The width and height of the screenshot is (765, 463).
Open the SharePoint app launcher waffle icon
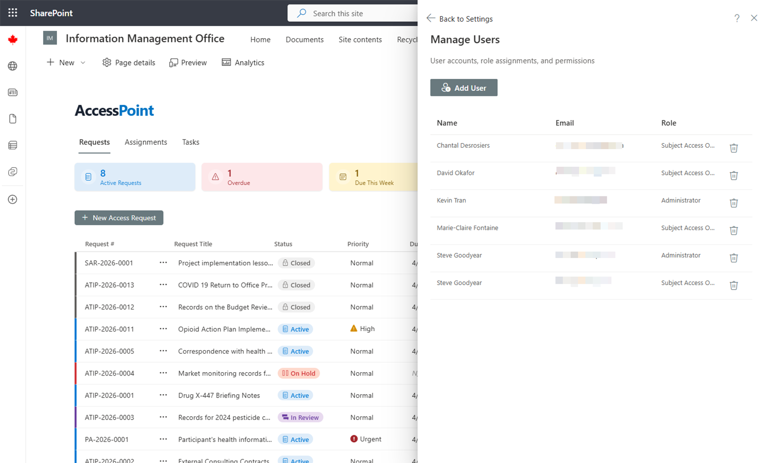pyautogui.click(x=12, y=12)
